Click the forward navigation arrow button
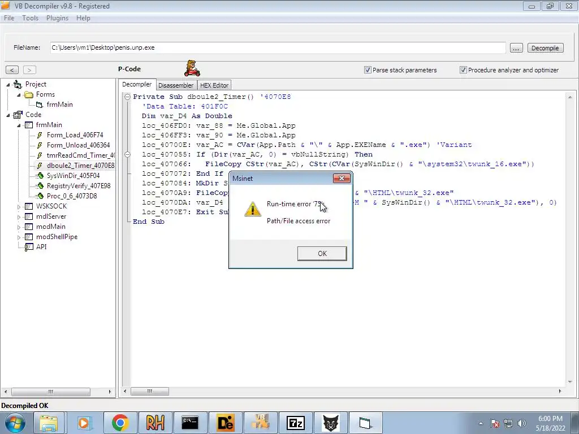 [x=29, y=70]
